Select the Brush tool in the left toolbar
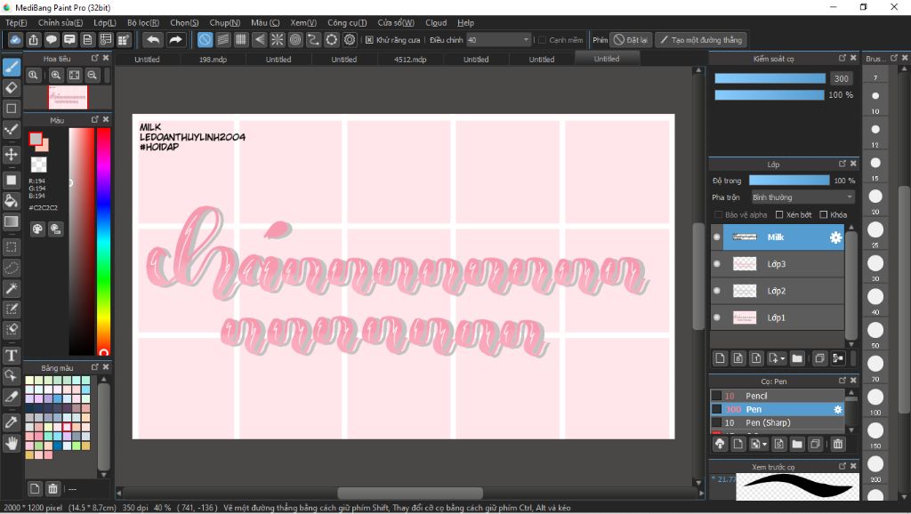This screenshot has width=911, height=514. pos(11,67)
